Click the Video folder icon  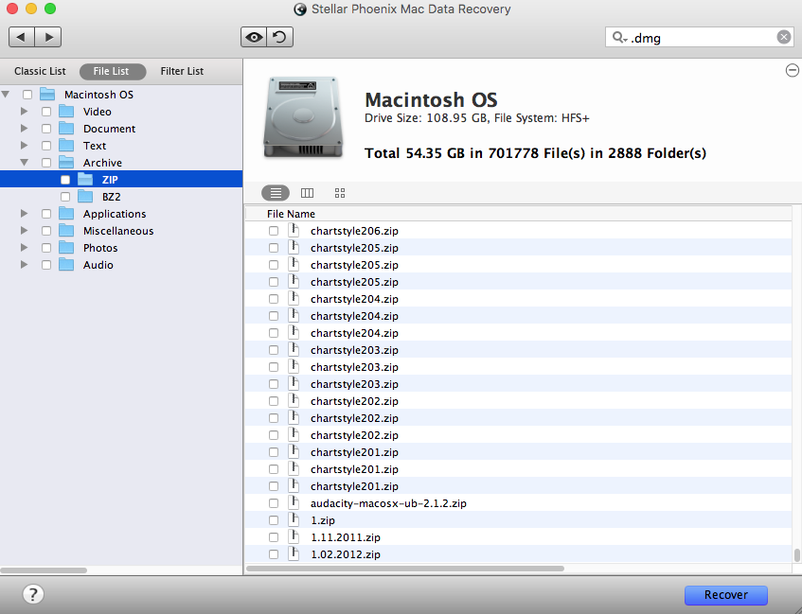coord(66,112)
